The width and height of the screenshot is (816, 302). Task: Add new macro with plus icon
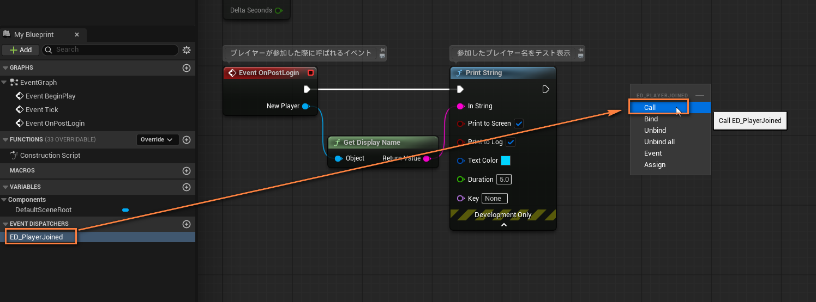[187, 170]
